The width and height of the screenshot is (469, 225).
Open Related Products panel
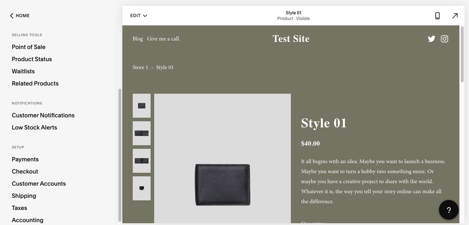(x=35, y=83)
